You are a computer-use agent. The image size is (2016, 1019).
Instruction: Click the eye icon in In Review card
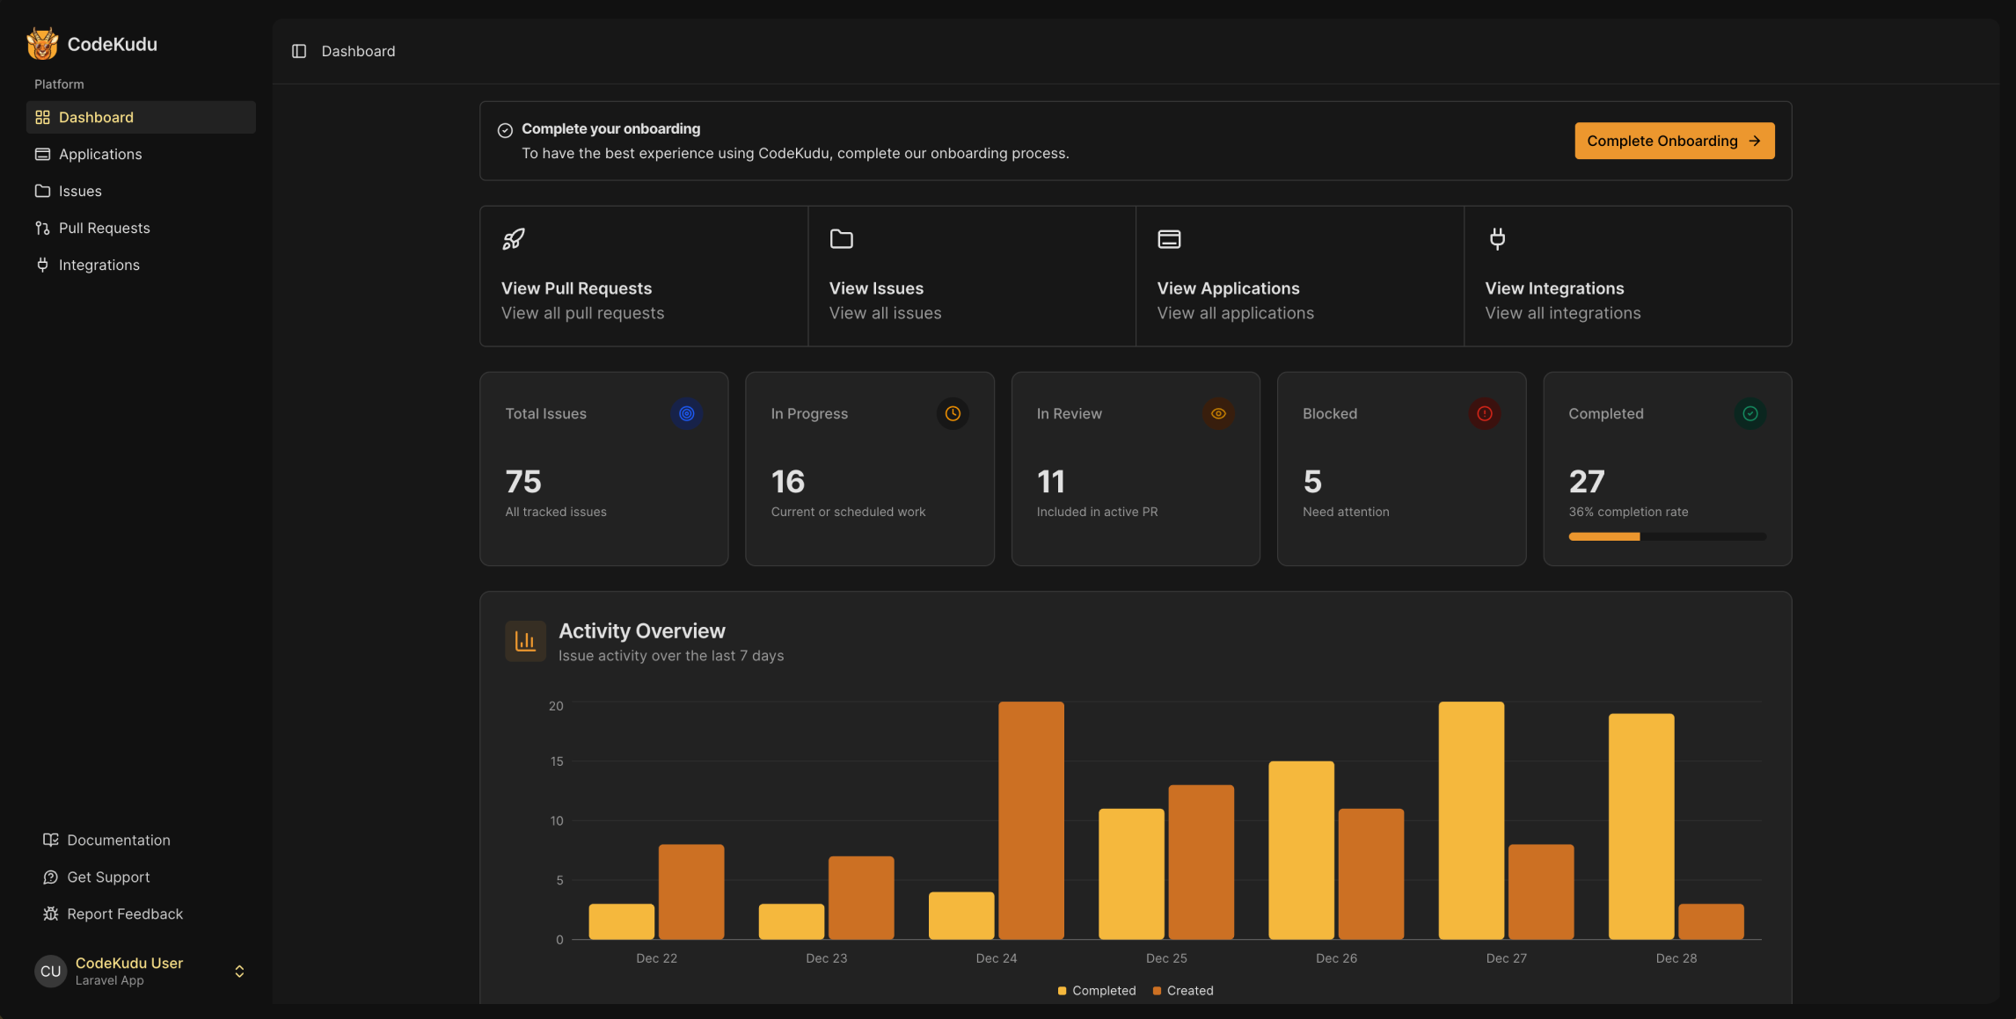tap(1218, 413)
